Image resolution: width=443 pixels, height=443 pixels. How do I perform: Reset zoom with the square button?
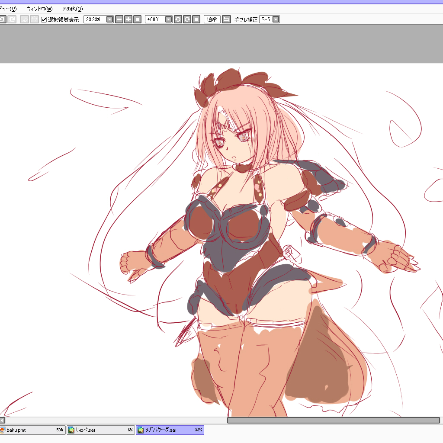pos(137,19)
